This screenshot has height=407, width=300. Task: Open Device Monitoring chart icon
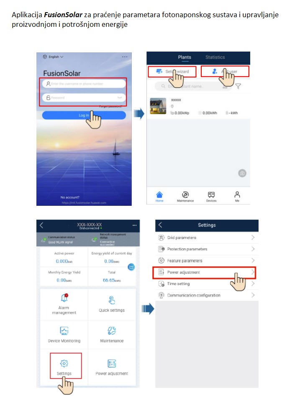pos(64,331)
